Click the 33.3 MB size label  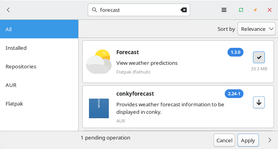[259, 69]
